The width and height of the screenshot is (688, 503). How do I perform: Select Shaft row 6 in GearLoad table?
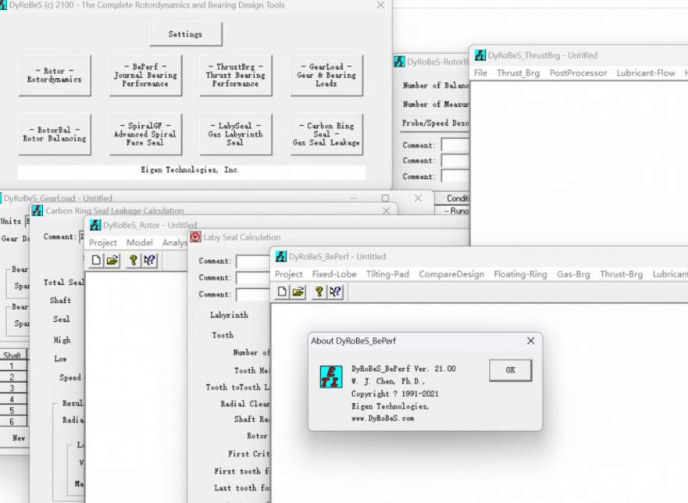pyautogui.click(x=12, y=421)
